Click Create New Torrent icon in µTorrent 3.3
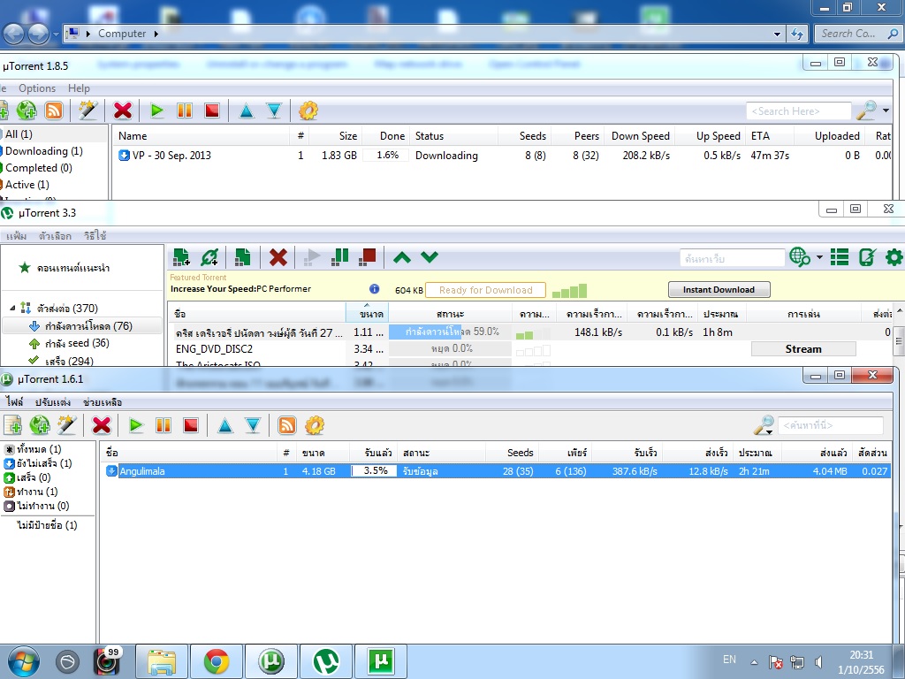Viewport: 905px width, 679px height. point(242,257)
